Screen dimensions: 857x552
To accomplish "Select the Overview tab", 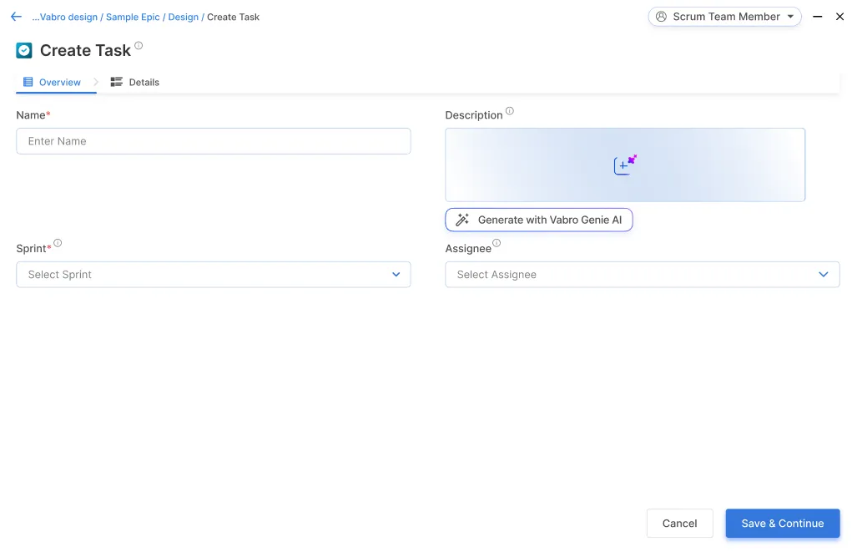I will [53, 83].
